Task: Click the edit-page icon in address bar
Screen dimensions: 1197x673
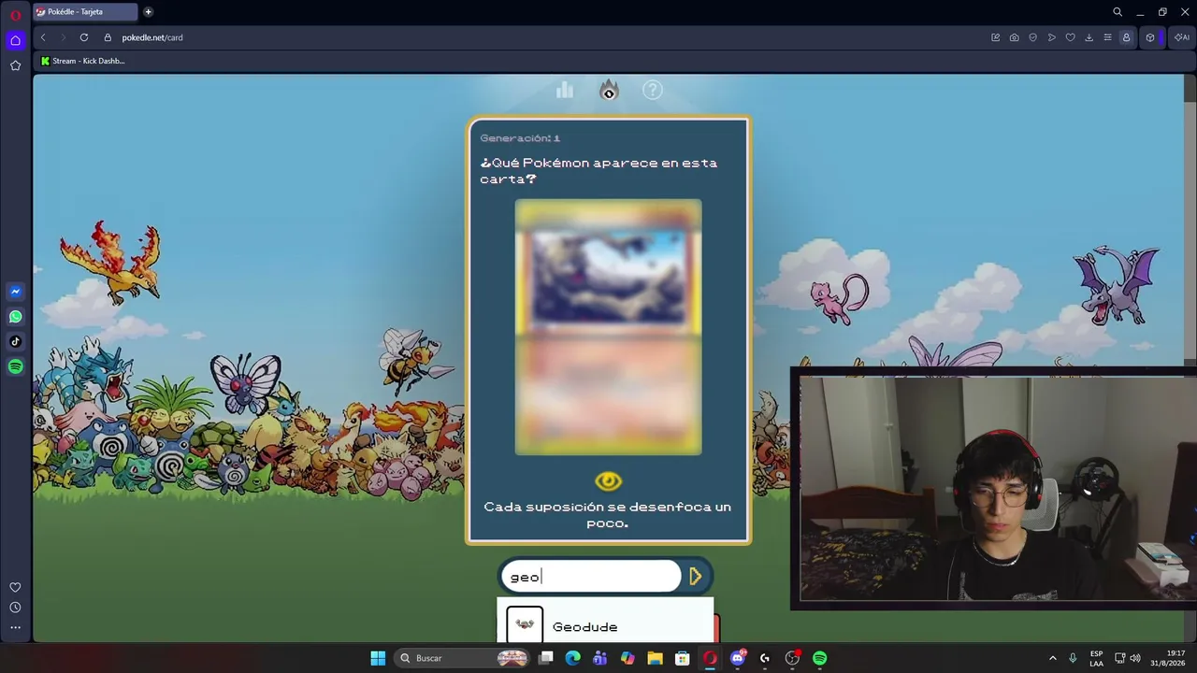Action: click(x=996, y=37)
